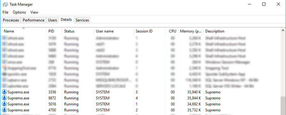Viewport: 286px width, 115px height.
Task: Switch to the Users tab
Action: click(x=52, y=20)
